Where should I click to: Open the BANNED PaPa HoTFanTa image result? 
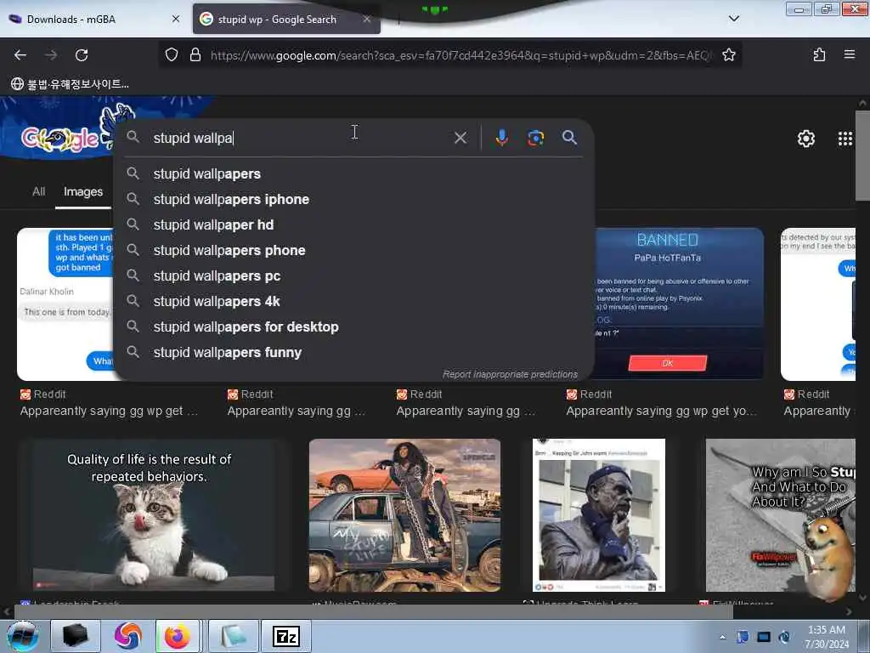[x=679, y=304]
